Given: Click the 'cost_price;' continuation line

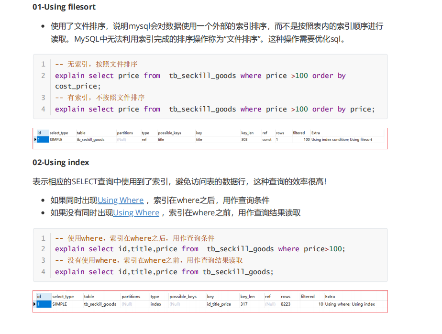Looking at the screenshot, I should pyautogui.click(x=78, y=86).
